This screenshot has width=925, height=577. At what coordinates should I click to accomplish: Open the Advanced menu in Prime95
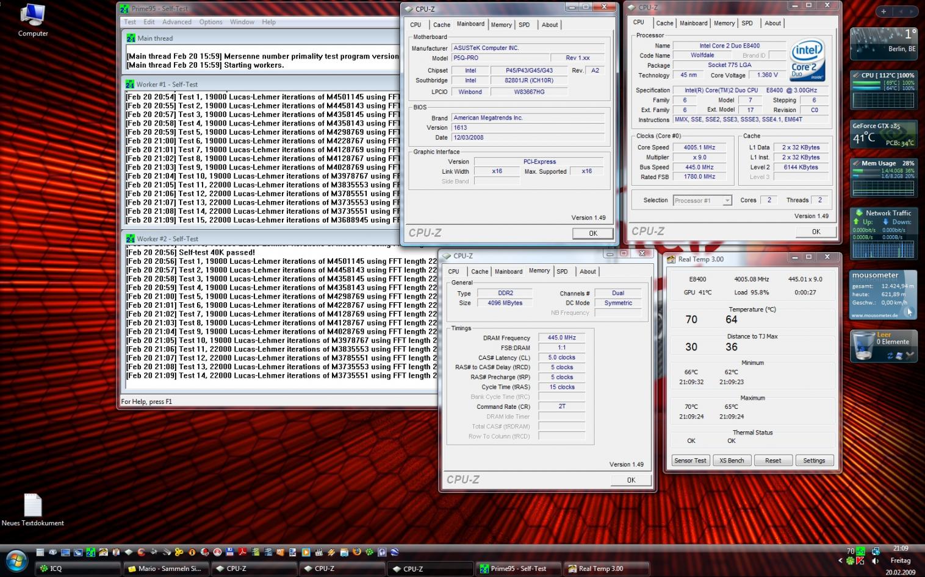[x=177, y=22]
